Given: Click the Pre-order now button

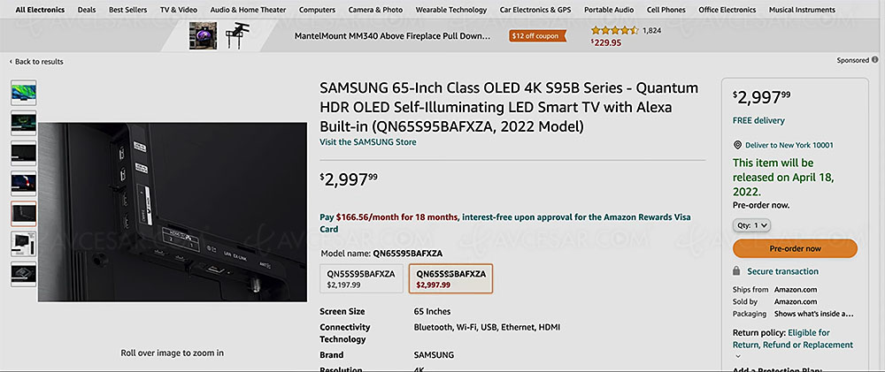Looking at the screenshot, I should pyautogui.click(x=795, y=248).
